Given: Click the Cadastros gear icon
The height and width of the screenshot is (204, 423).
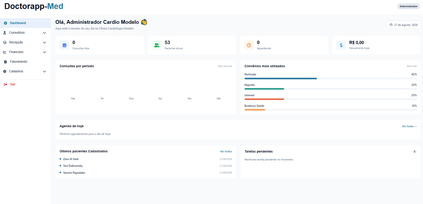Looking at the screenshot, I should pos(5,71).
